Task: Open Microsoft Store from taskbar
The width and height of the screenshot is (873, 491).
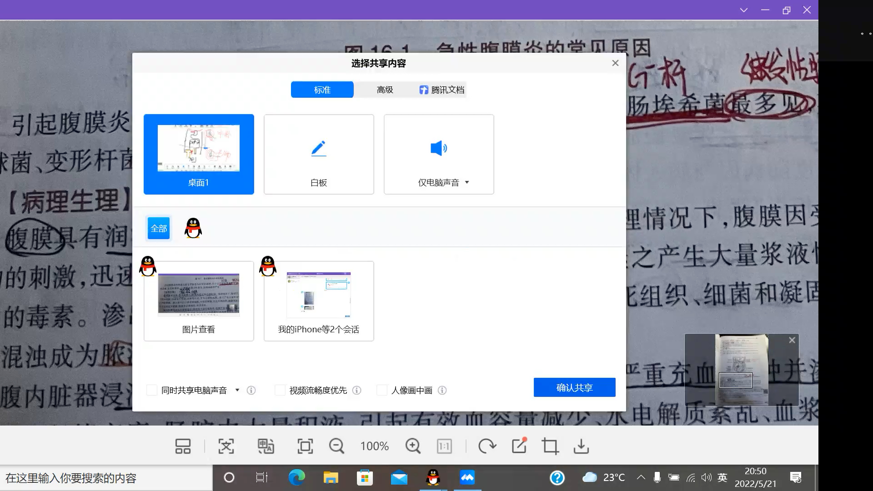Action: 365,478
